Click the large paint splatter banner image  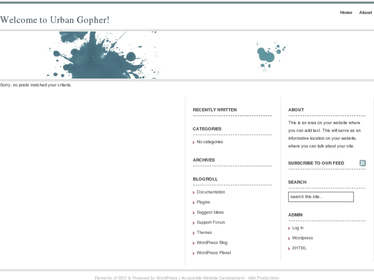102,55
